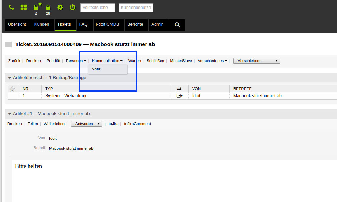The image size is (337, 202).
Task: Open preferences gear icon
Action: click(60, 8)
